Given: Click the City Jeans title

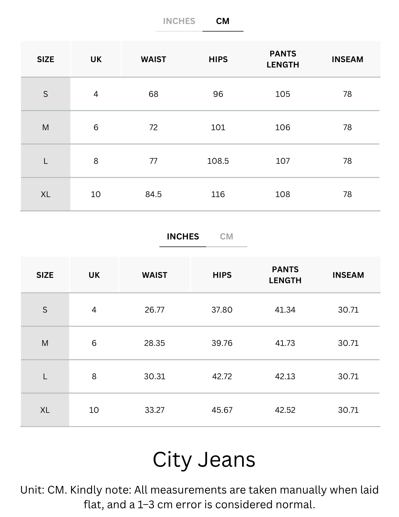Looking at the screenshot, I should [204, 460].
